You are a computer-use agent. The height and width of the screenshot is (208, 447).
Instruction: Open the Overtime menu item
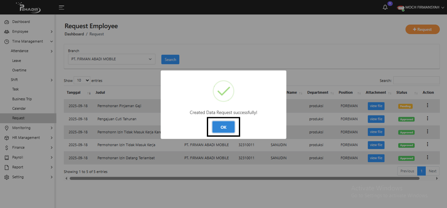[x=19, y=70]
